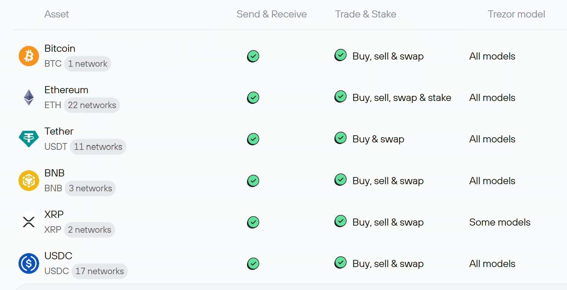Screen dimensions: 567x290
Task: Click the Ethereum diamond logo icon
Action: [29, 97]
